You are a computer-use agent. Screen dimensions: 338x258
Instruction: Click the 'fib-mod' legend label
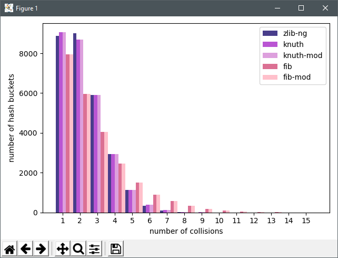(297, 77)
